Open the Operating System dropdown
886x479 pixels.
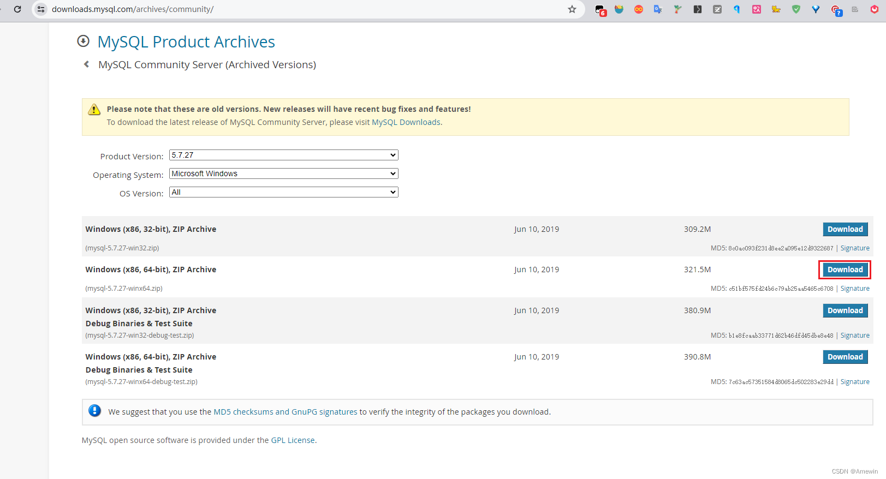tap(284, 173)
